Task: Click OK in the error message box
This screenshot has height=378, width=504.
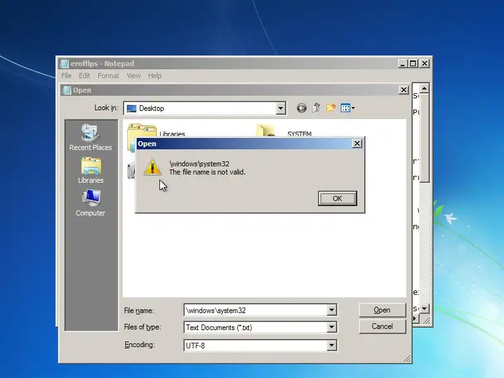Action: pos(337,198)
